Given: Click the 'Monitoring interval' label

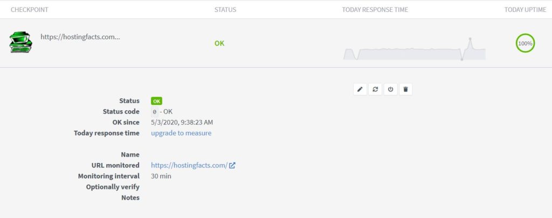Looking at the screenshot, I should pos(109,176).
